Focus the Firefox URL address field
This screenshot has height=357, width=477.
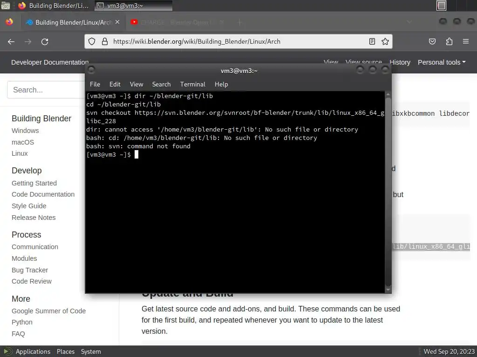tap(238, 41)
